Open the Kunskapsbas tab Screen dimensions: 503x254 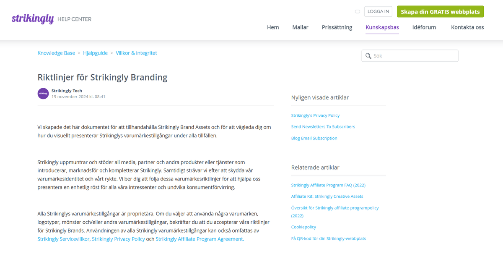click(x=382, y=27)
